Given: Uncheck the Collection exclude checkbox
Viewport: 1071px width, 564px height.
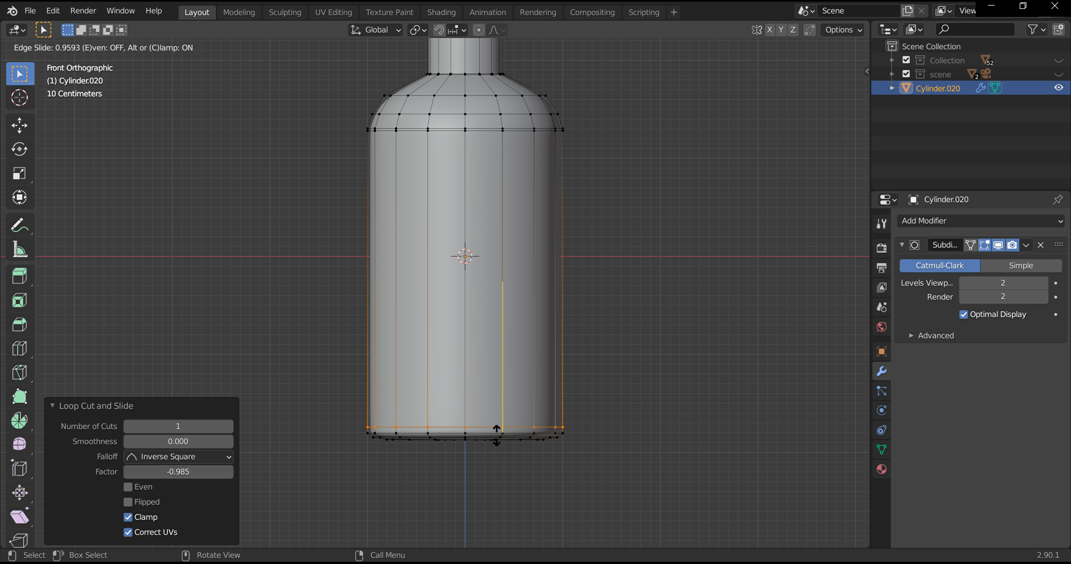Looking at the screenshot, I should point(906,60).
